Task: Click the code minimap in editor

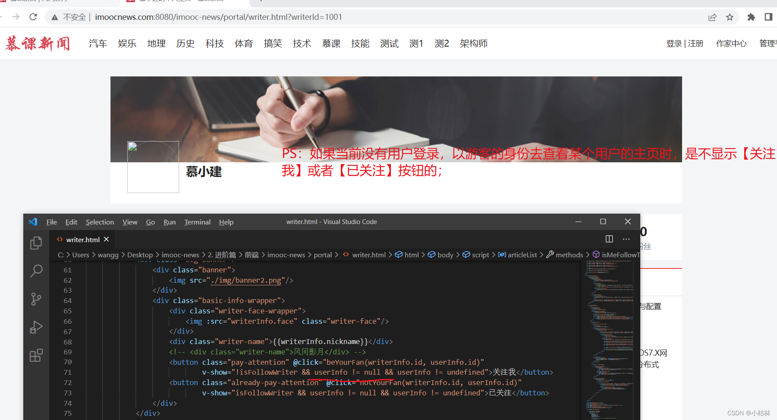Action: tap(609, 340)
